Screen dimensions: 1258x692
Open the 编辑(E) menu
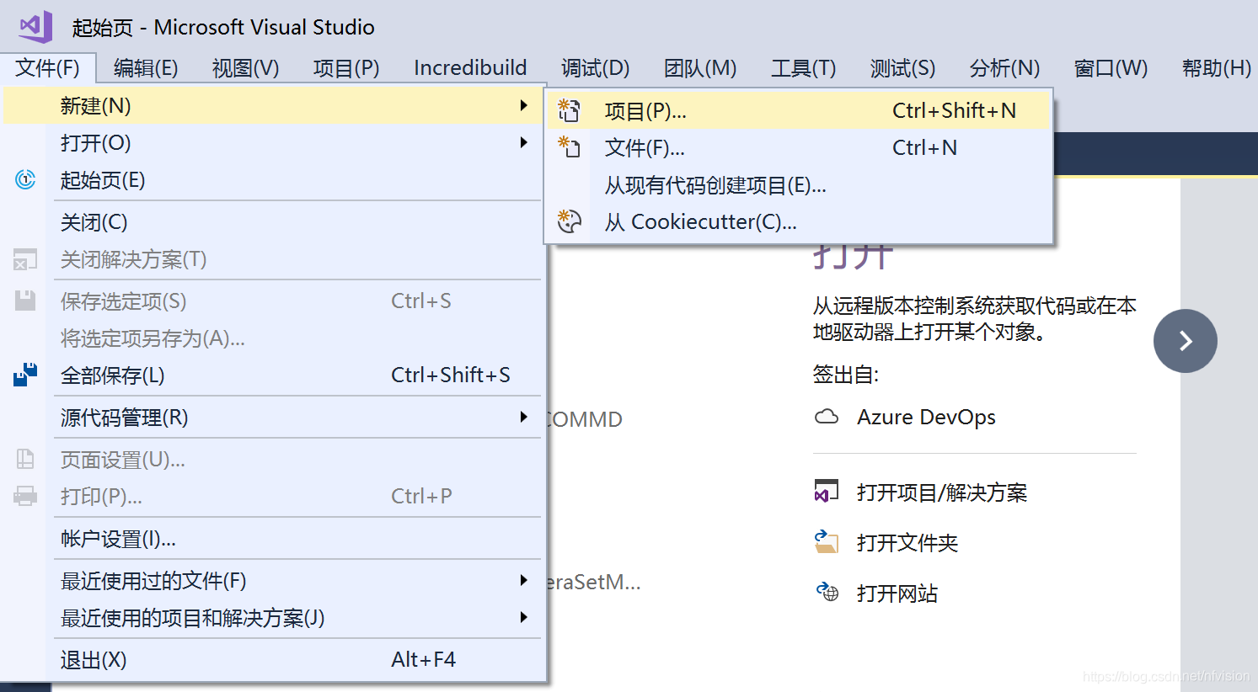pyautogui.click(x=146, y=67)
